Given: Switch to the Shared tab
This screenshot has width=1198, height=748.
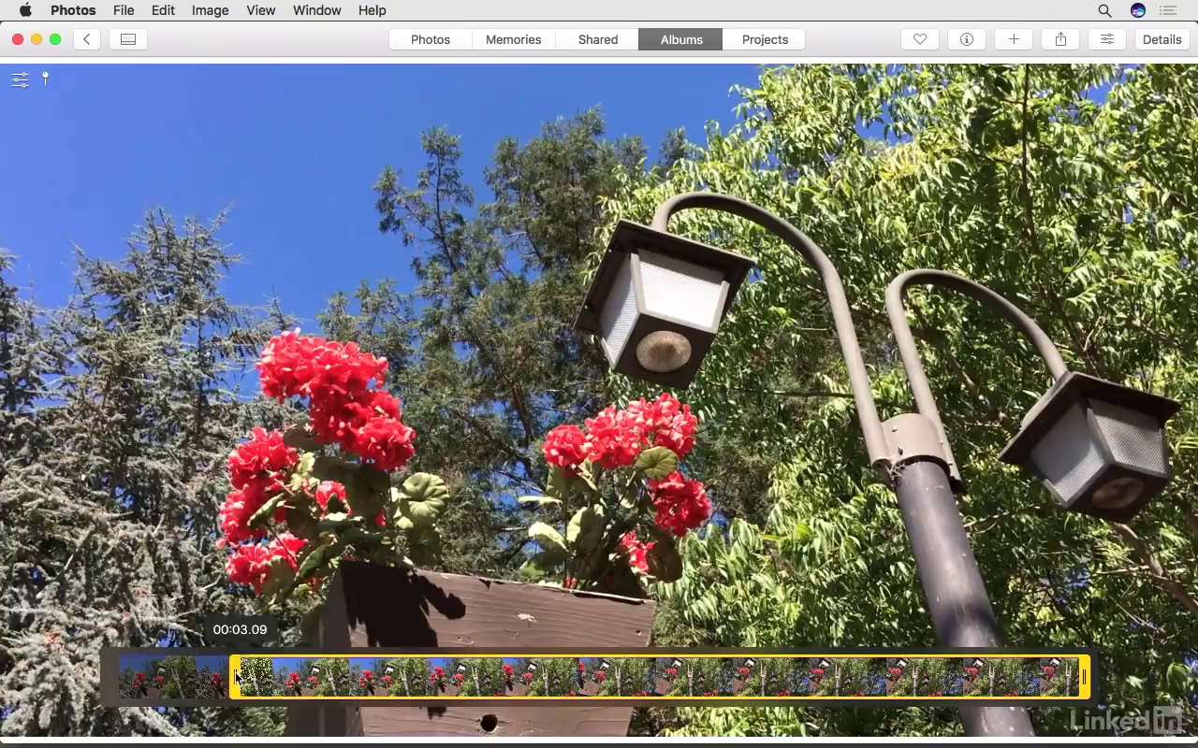Looking at the screenshot, I should coord(598,39).
